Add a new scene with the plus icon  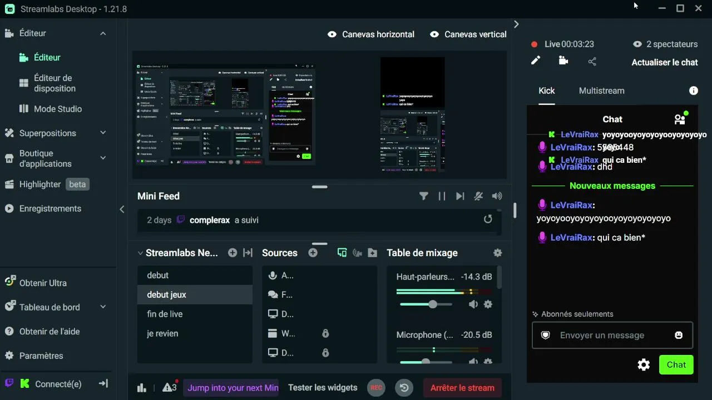(x=233, y=253)
